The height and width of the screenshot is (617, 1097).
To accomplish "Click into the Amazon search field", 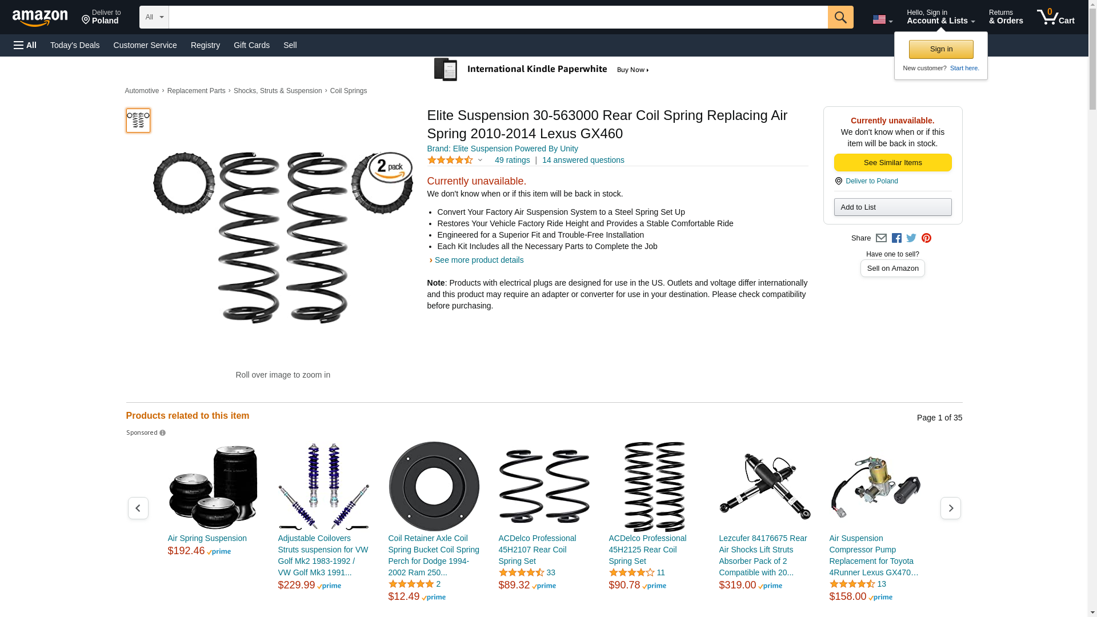I will (x=498, y=17).
